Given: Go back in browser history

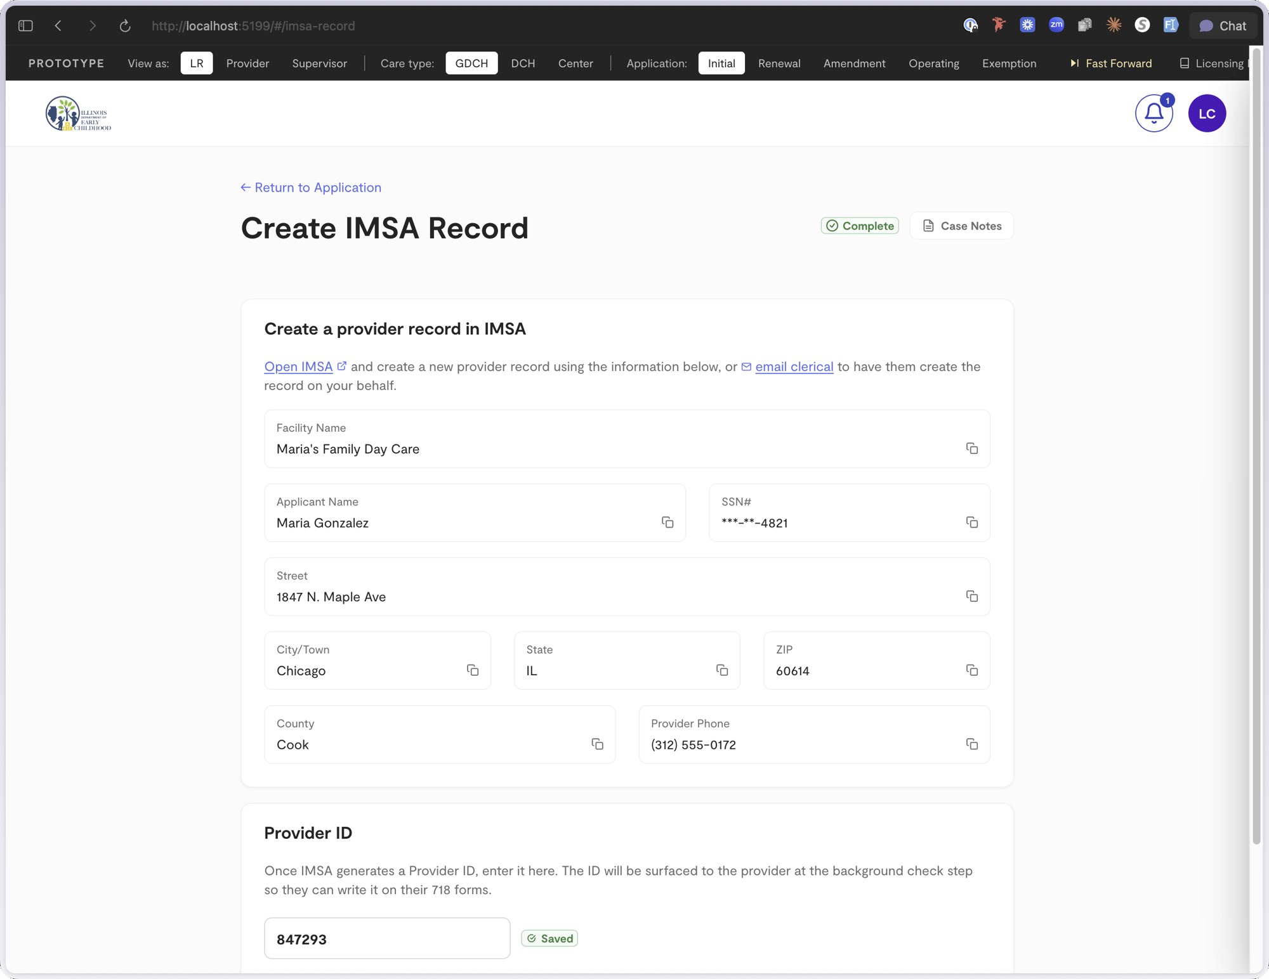Looking at the screenshot, I should 58,26.
